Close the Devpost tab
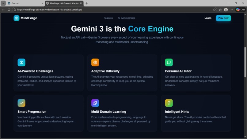The height and width of the screenshot is (139, 247). pos(42,3)
